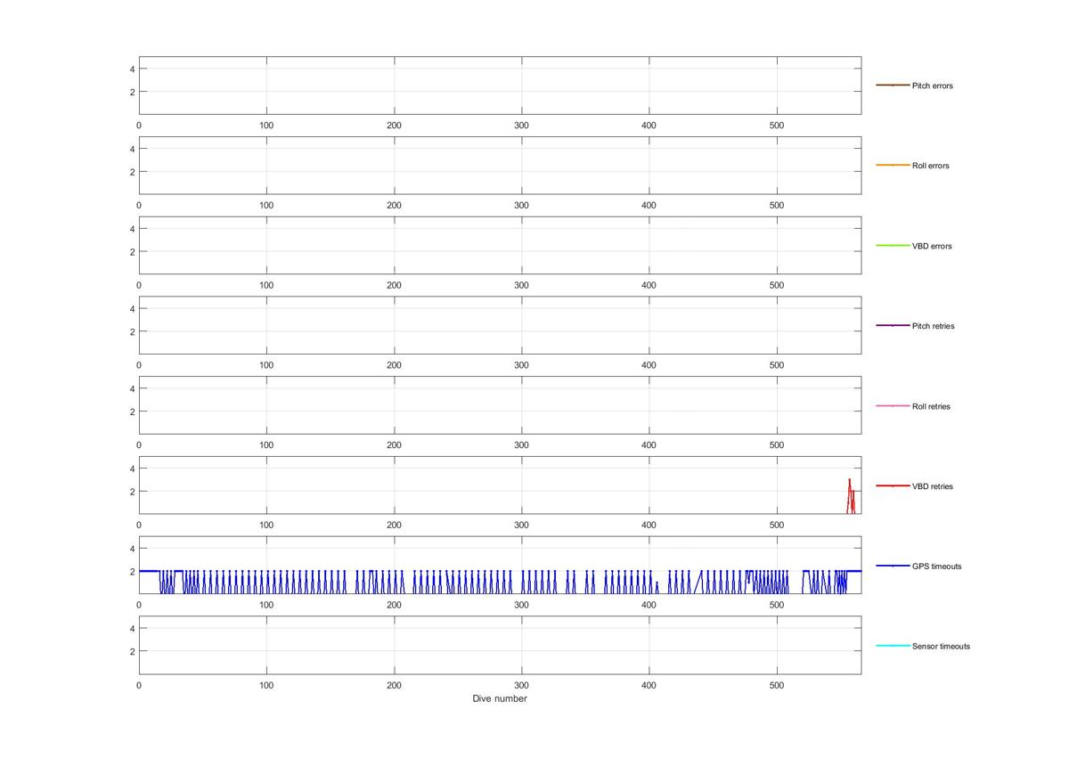Click the "GPS timeouts" legend label
The height and width of the screenshot is (758, 1069).
pyautogui.click(x=936, y=566)
